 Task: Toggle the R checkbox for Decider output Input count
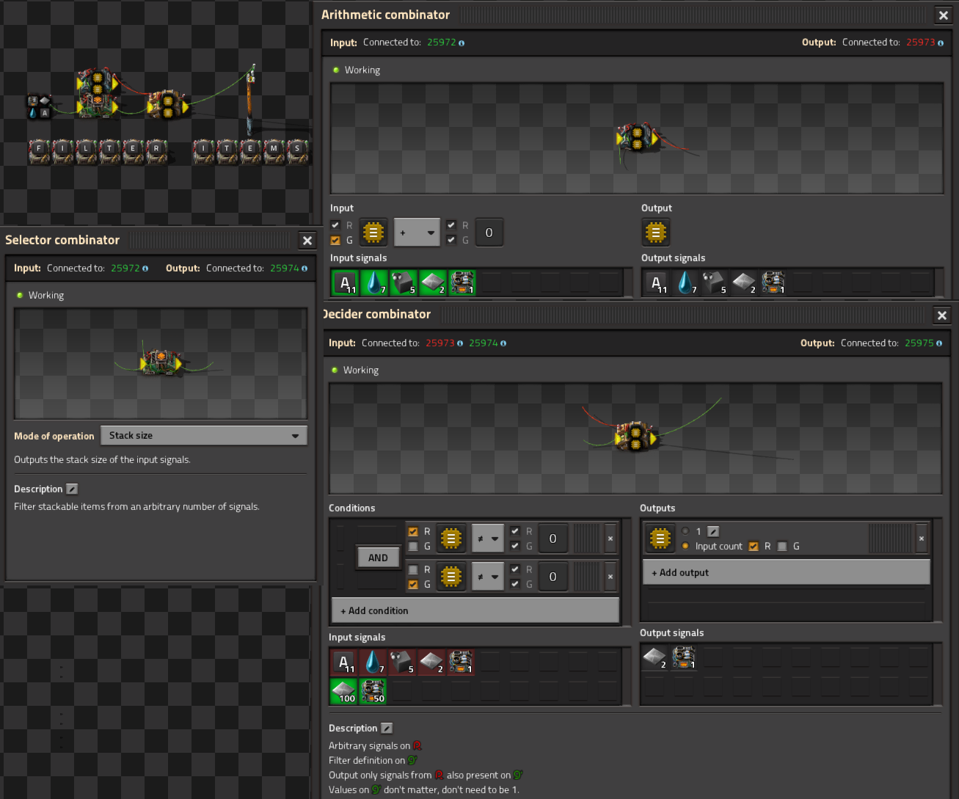(754, 546)
